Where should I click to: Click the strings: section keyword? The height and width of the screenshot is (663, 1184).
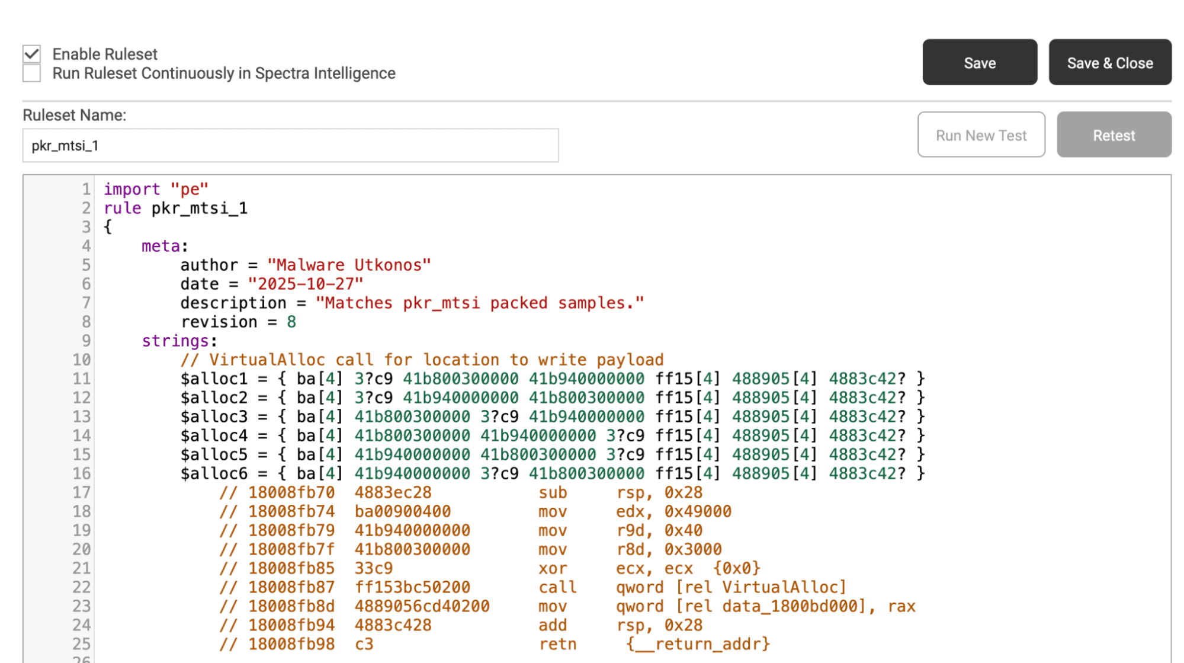click(x=177, y=341)
